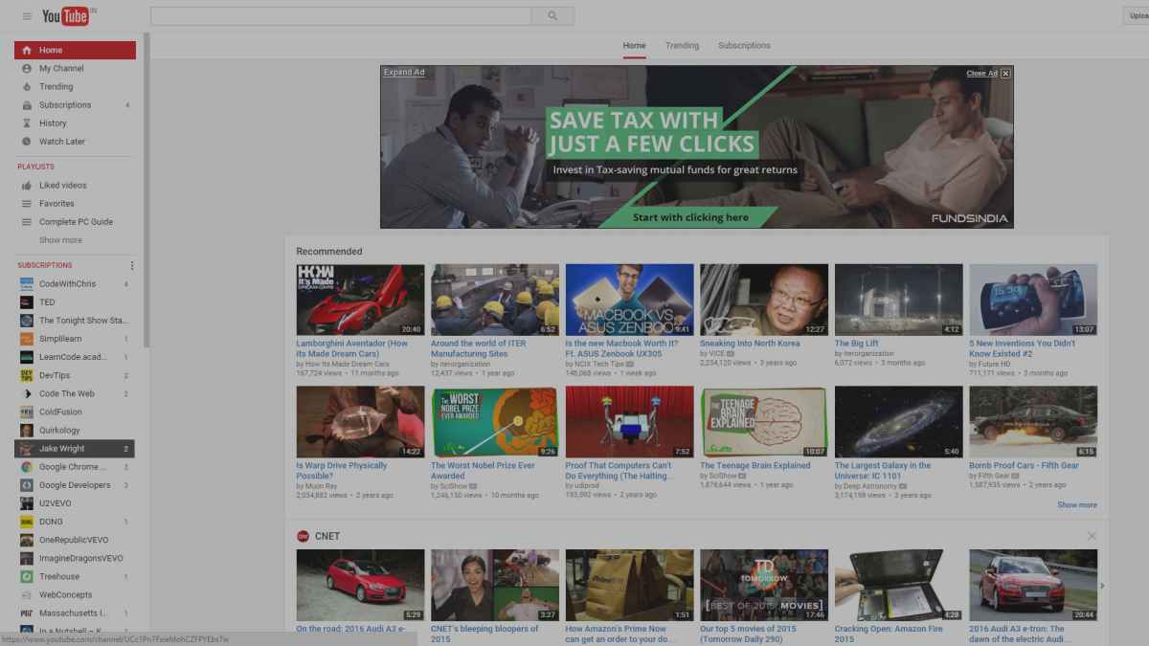Click the Upload button
1149x646 pixels.
1138,15
